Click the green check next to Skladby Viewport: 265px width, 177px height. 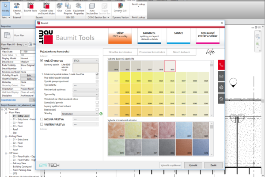pos(101,114)
